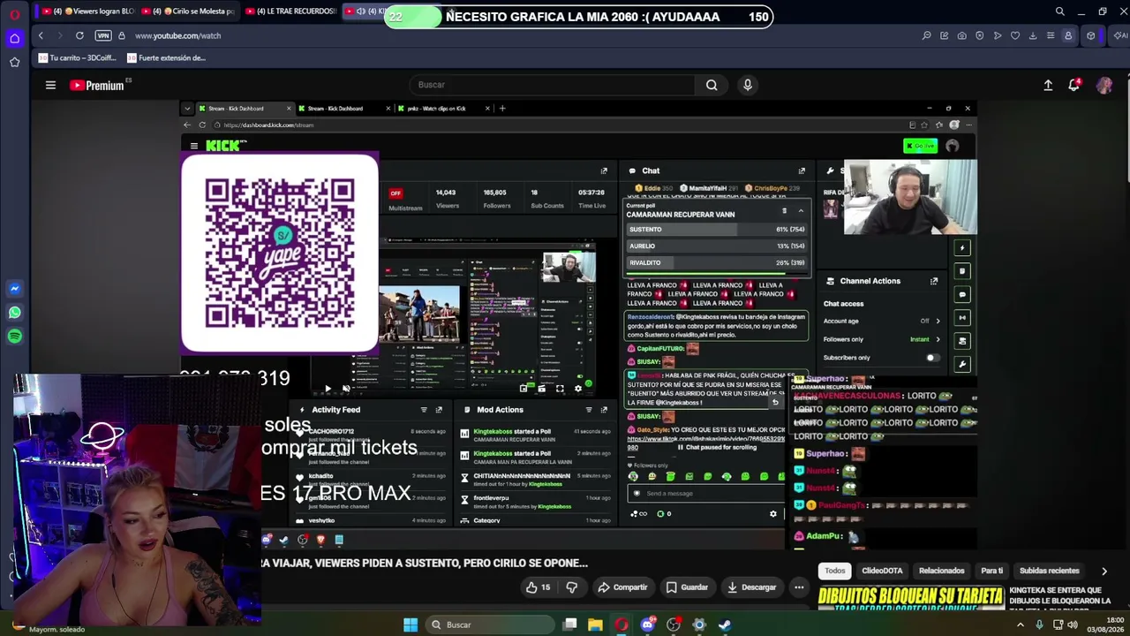Viewport: 1130px width, 636px height.
Task: Expand Account age option in video
Action: click(938, 321)
